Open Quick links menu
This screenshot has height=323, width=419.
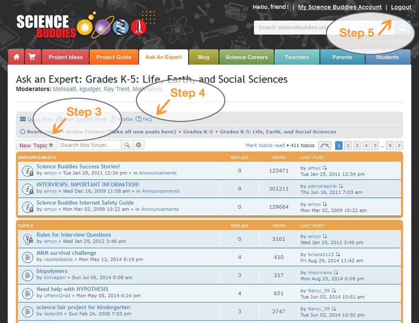click(x=36, y=119)
